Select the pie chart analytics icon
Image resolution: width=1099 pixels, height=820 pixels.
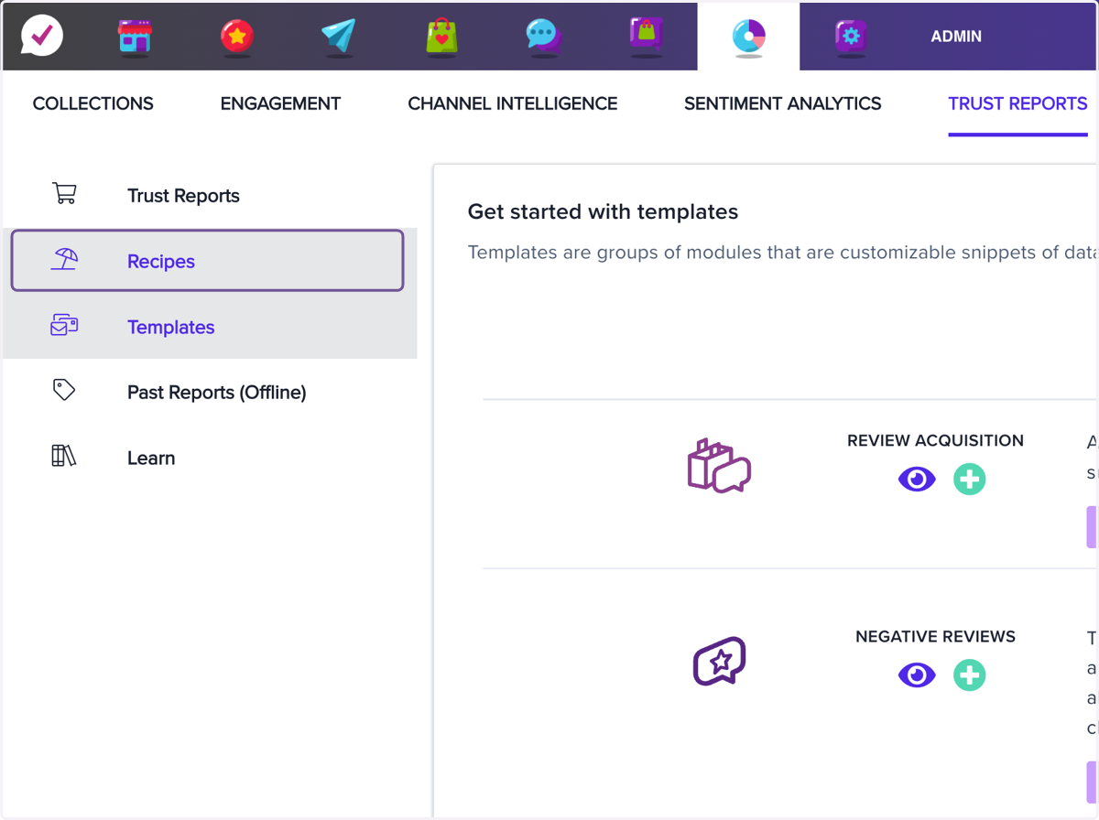748,37
